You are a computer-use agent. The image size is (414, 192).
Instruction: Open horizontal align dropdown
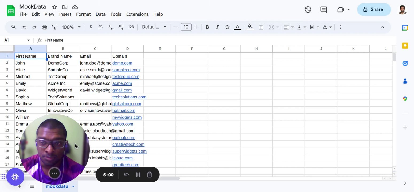[288, 27]
